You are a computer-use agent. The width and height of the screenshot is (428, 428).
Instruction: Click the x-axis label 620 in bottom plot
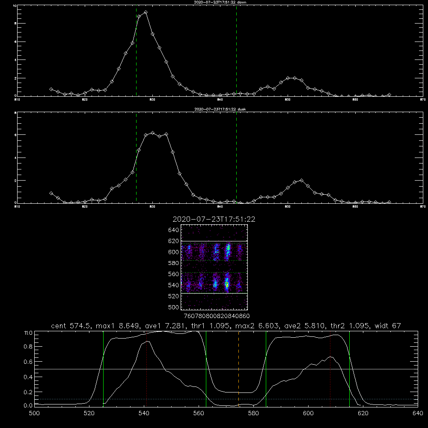click(363, 413)
